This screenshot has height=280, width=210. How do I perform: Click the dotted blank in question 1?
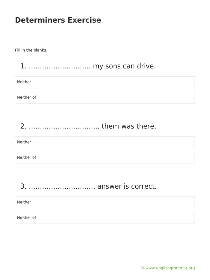(x=60, y=66)
